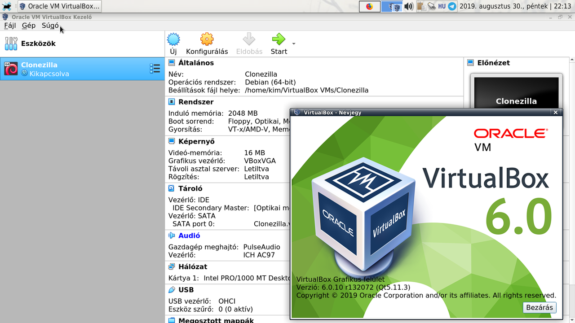Open the Gép menu

point(29,26)
